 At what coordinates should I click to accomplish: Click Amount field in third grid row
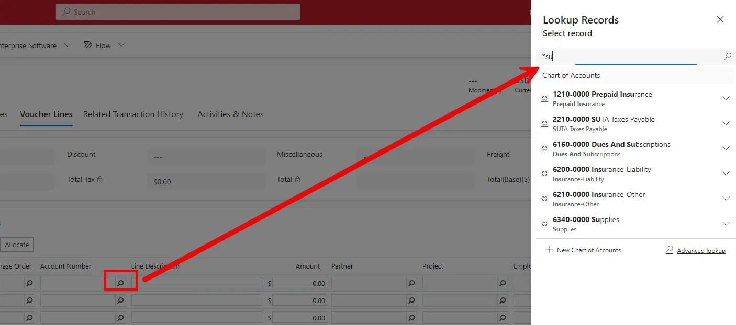point(300,317)
